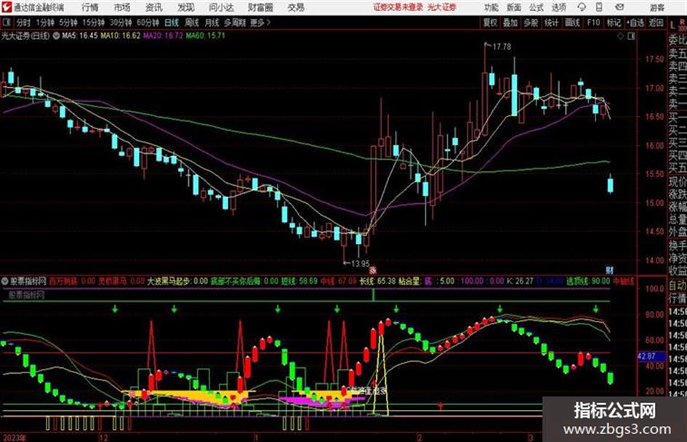Click the 短线: 58.69 indicator value

tap(300, 281)
